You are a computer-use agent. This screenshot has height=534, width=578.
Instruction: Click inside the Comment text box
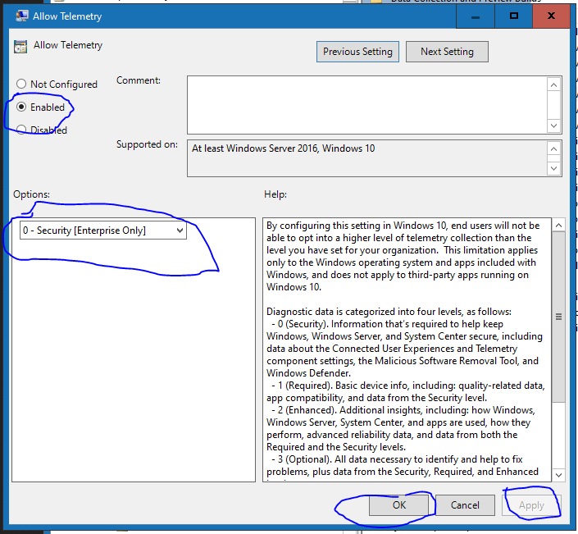367,105
